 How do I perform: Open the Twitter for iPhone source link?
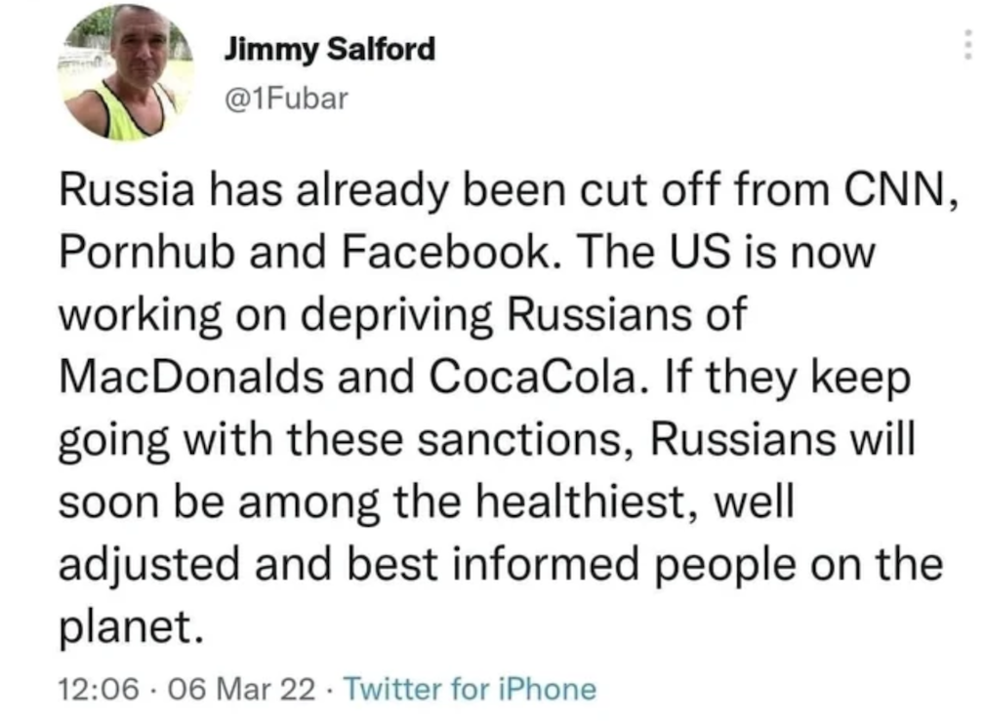(471, 690)
